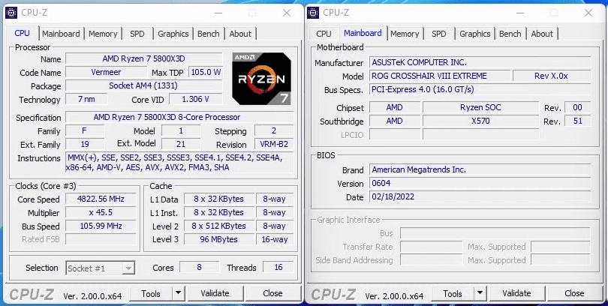Click the 8-Core Processor specification field
Viewport: 608px width, 306px height.
(179, 117)
